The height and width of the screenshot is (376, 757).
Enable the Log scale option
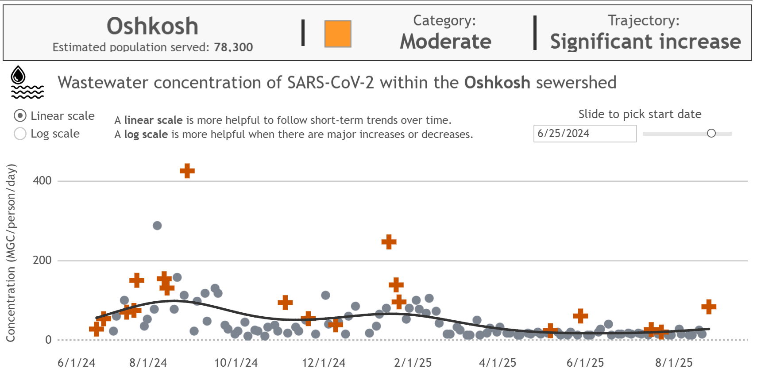tap(19, 134)
